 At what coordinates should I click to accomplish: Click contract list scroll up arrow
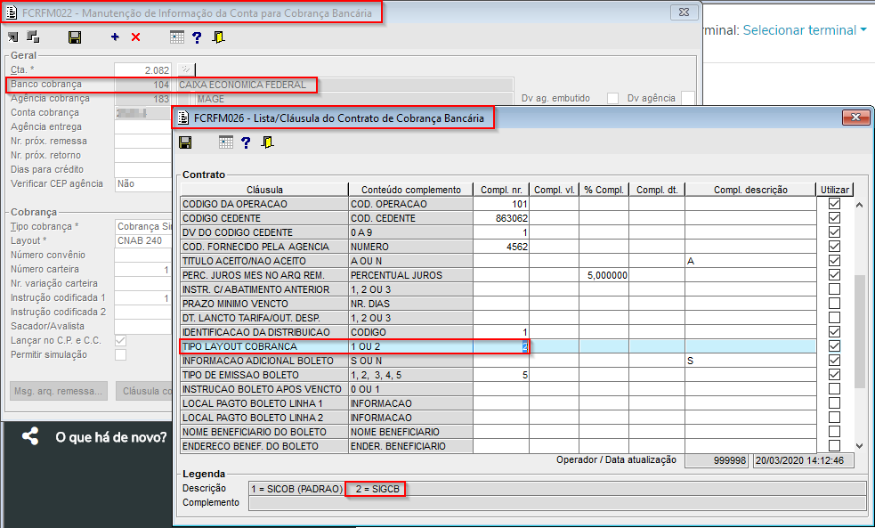pos(859,204)
